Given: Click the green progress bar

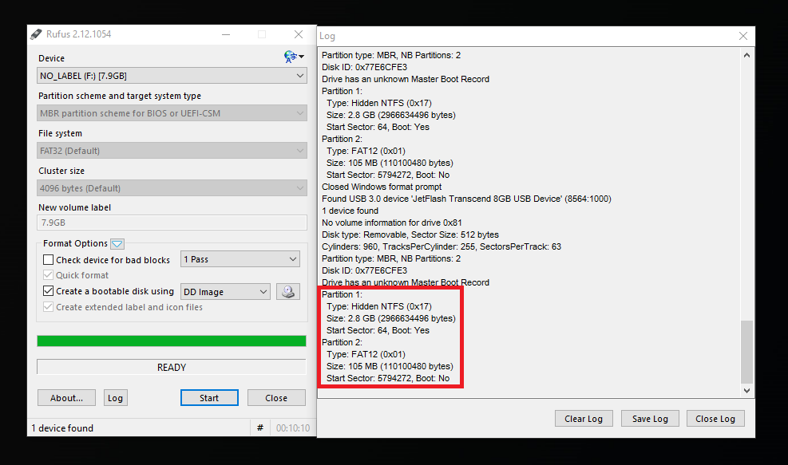Looking at the screenshot, I should click(172, 341).
